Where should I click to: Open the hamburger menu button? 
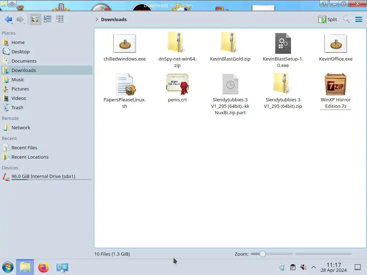pyautogui.click(x=358, y=19)
